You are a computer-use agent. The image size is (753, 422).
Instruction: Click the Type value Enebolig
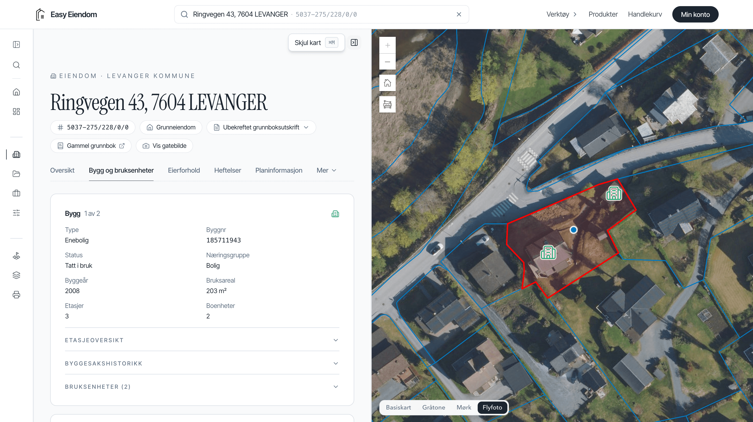coord(77,240)
